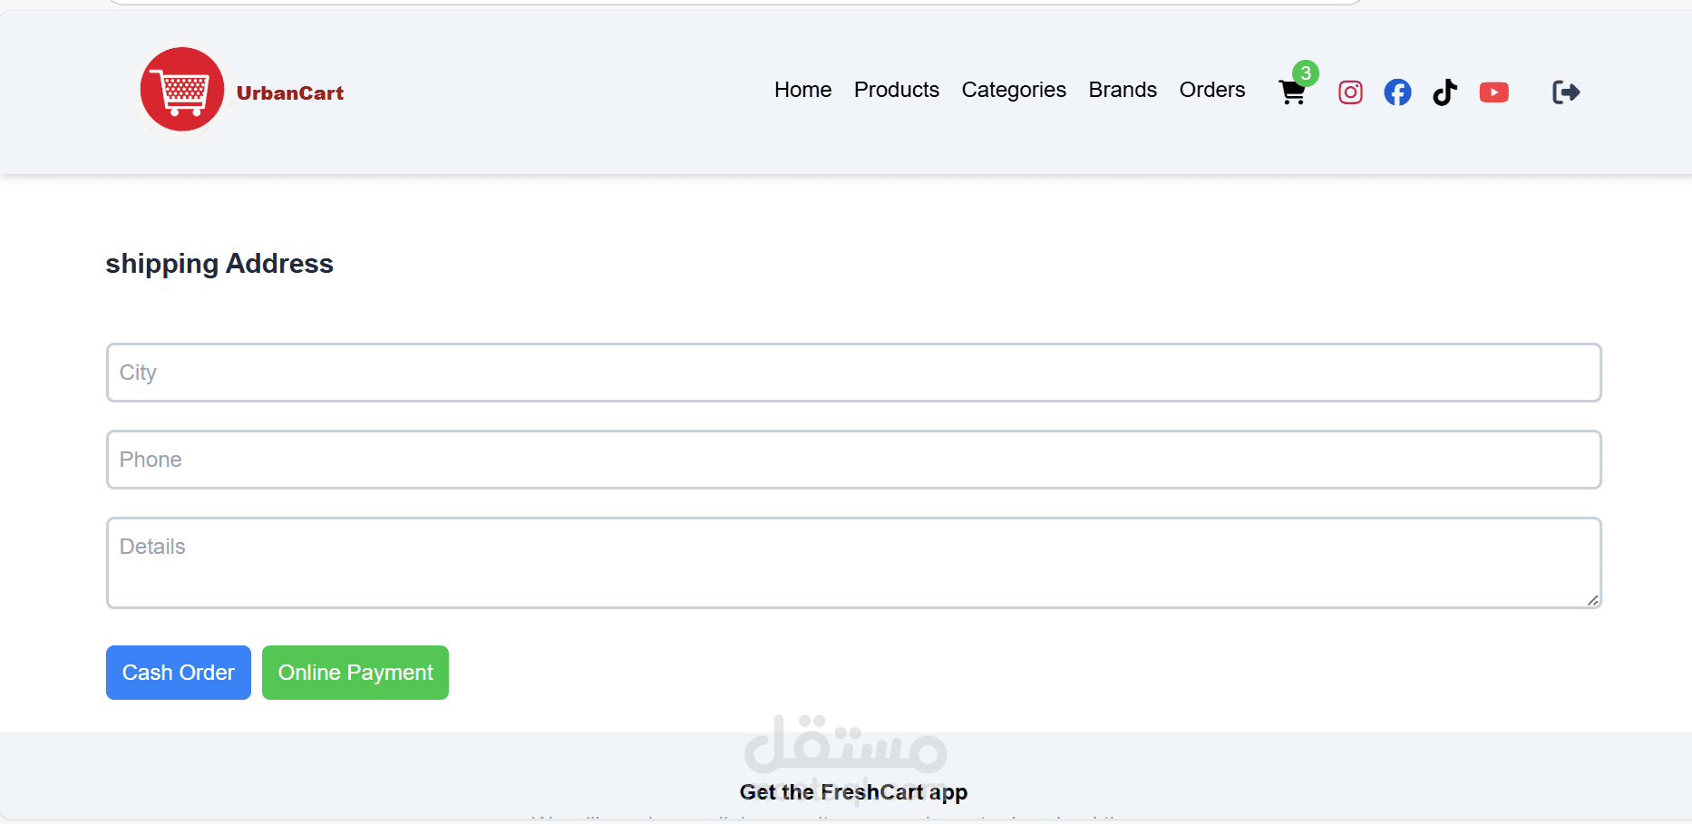Click the UrbanCart shopping cart logo
The width and height of the screenshot is (1692, 824).
tap(182, 90)
